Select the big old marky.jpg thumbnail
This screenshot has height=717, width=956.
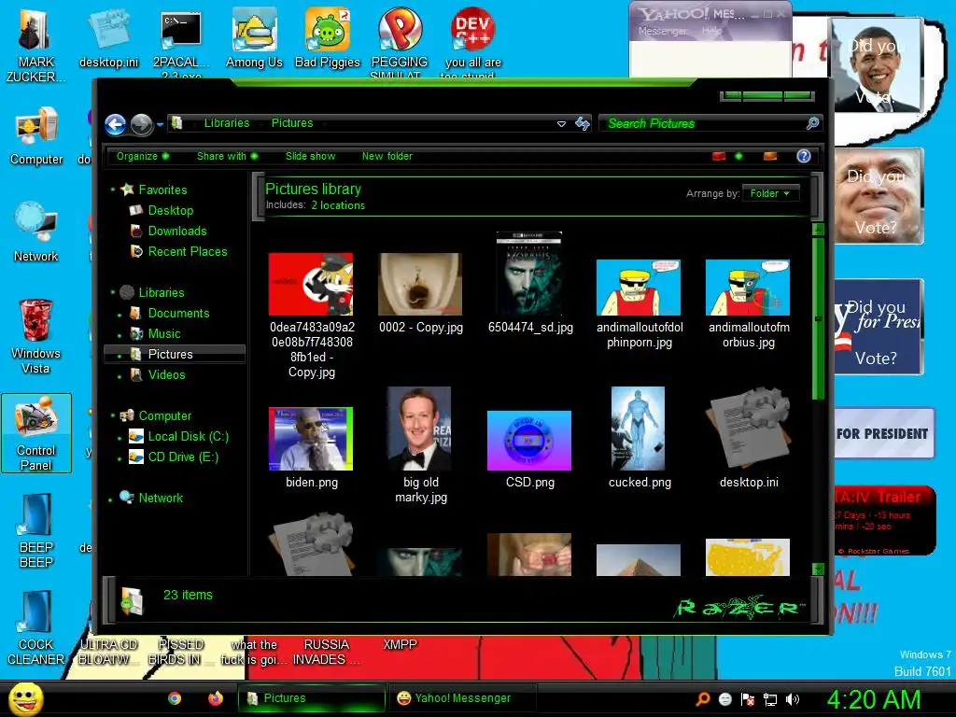click(419, 429)
